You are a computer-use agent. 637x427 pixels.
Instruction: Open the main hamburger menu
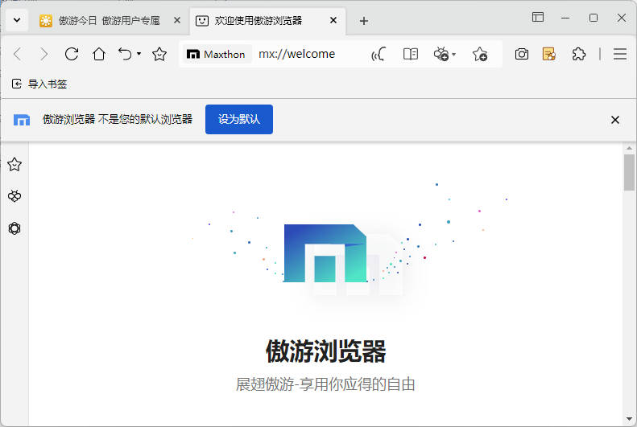620,54
